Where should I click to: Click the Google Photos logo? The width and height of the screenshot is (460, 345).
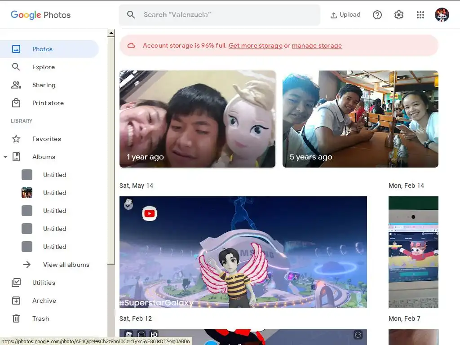(40, 15)
